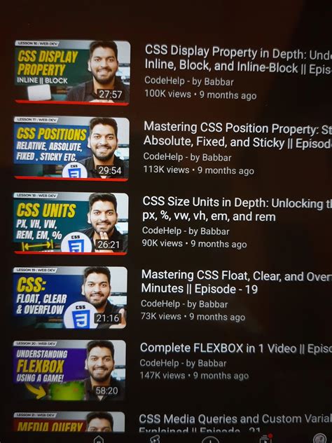This screenshot has width=332, height=443.
Task: Click the 29:54 duration badge
Action: (x=109, y=170)
